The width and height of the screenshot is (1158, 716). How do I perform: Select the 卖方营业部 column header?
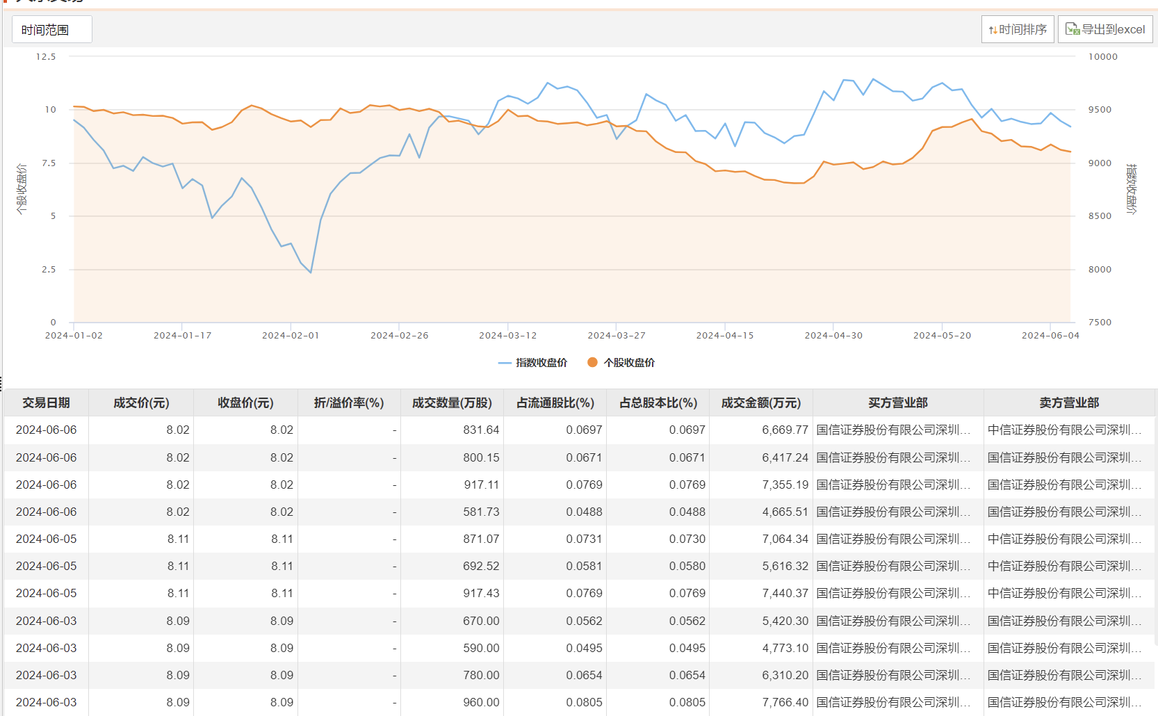click(x=1068, y=403)
